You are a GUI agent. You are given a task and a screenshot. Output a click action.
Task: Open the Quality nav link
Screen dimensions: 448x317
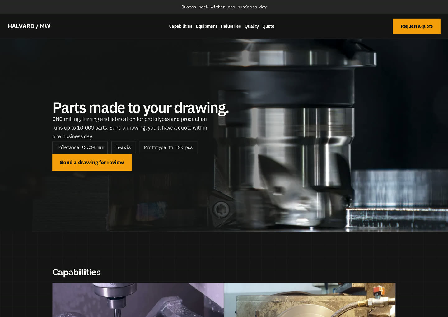(251, 26)
